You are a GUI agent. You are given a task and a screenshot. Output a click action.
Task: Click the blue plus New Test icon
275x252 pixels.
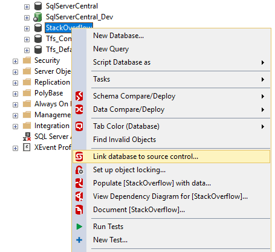point(79,240)
